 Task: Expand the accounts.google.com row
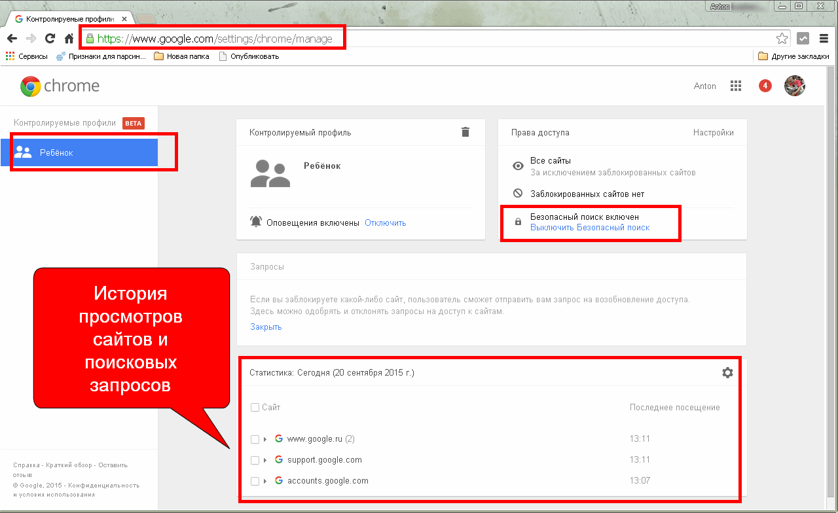tap(265, 481)
